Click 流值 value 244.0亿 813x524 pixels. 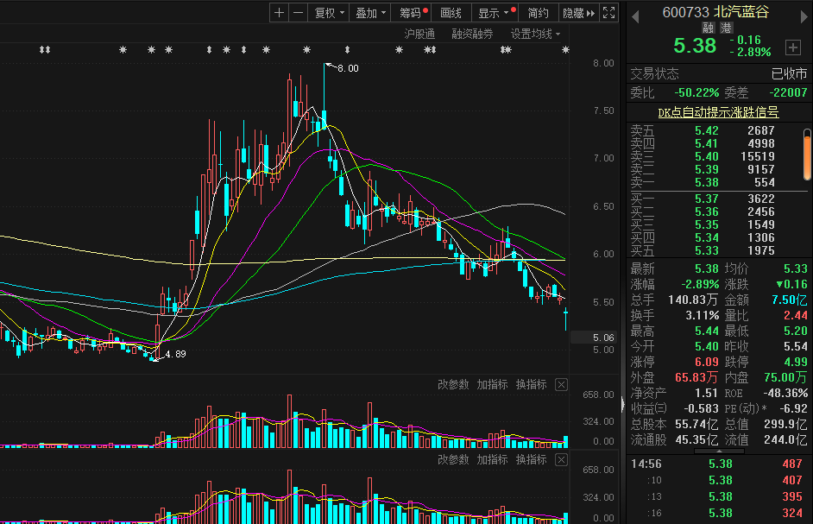pyautogui.click(x=785, y=440)
